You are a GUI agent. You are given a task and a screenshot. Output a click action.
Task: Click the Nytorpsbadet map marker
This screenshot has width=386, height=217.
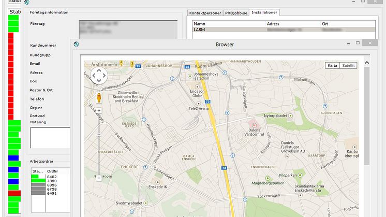click(290, 115)
